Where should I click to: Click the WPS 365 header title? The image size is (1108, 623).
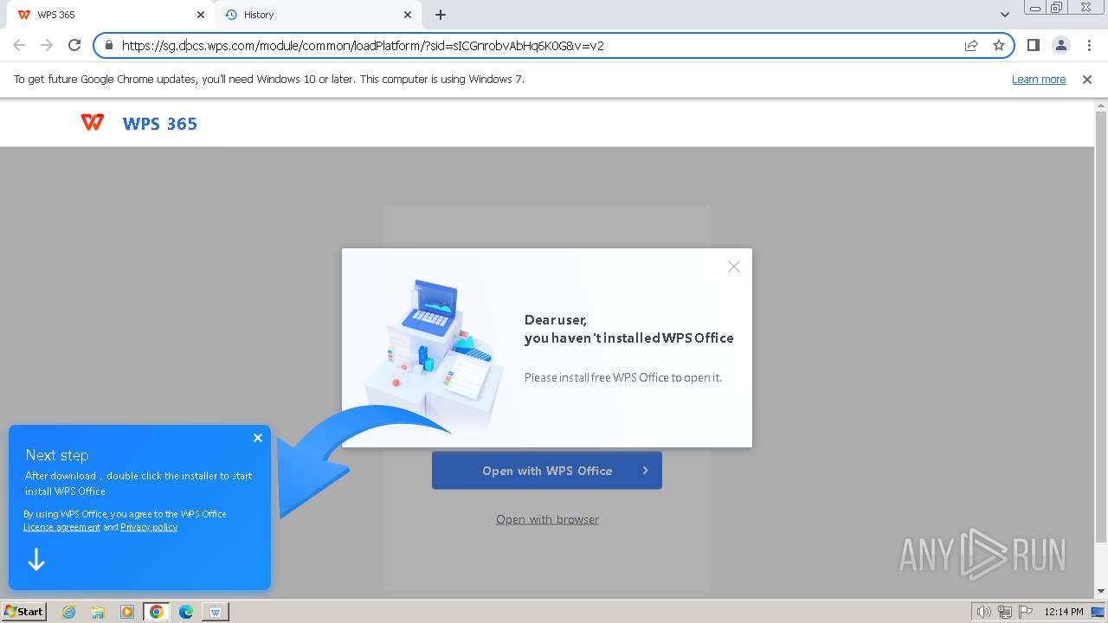[x=160, y=124]
